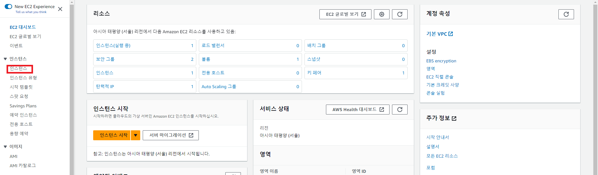Open the 전용 호스트 resource tile
The width and height of the screenshot is (598, 175).
(x=250, y=73)
